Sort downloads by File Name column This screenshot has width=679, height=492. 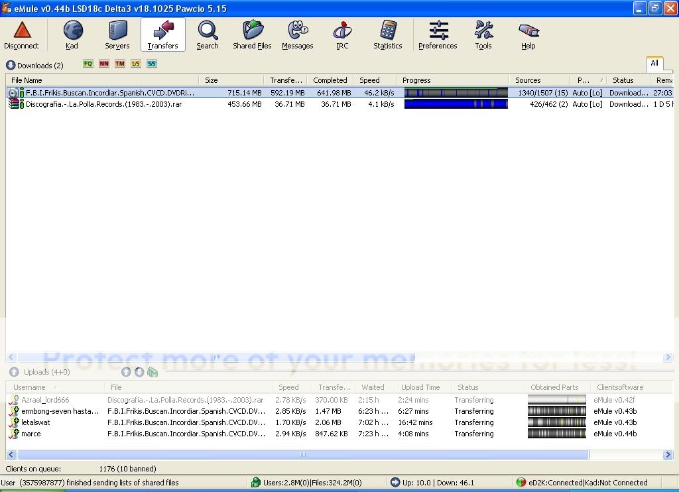pyautogui.click(x=102, y=80)
